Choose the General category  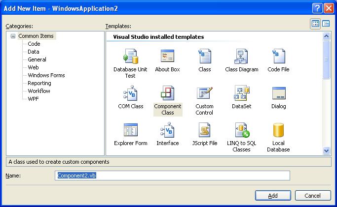click(x=37, y=59)
